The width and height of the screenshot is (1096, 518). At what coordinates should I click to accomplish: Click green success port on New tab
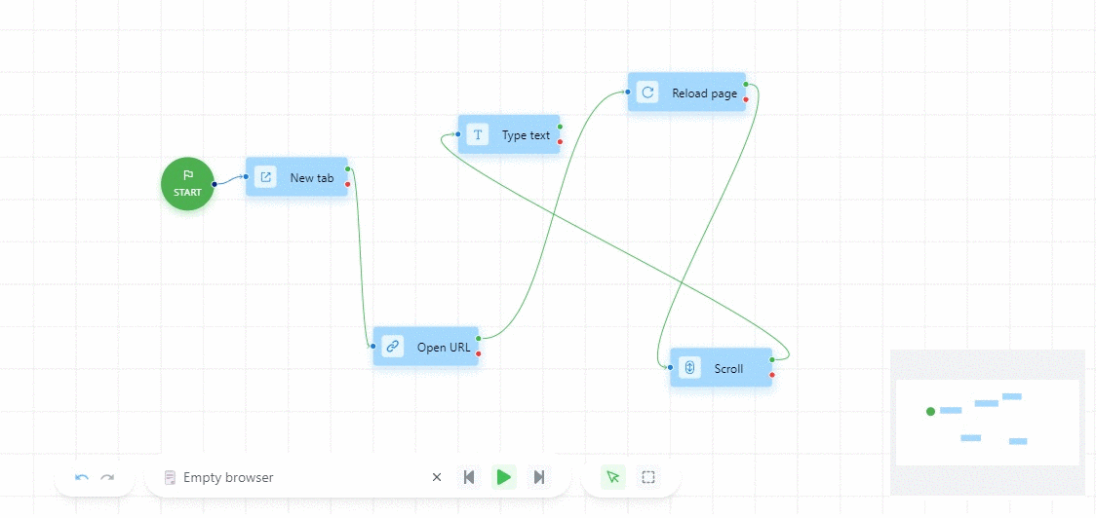point(348,169)
